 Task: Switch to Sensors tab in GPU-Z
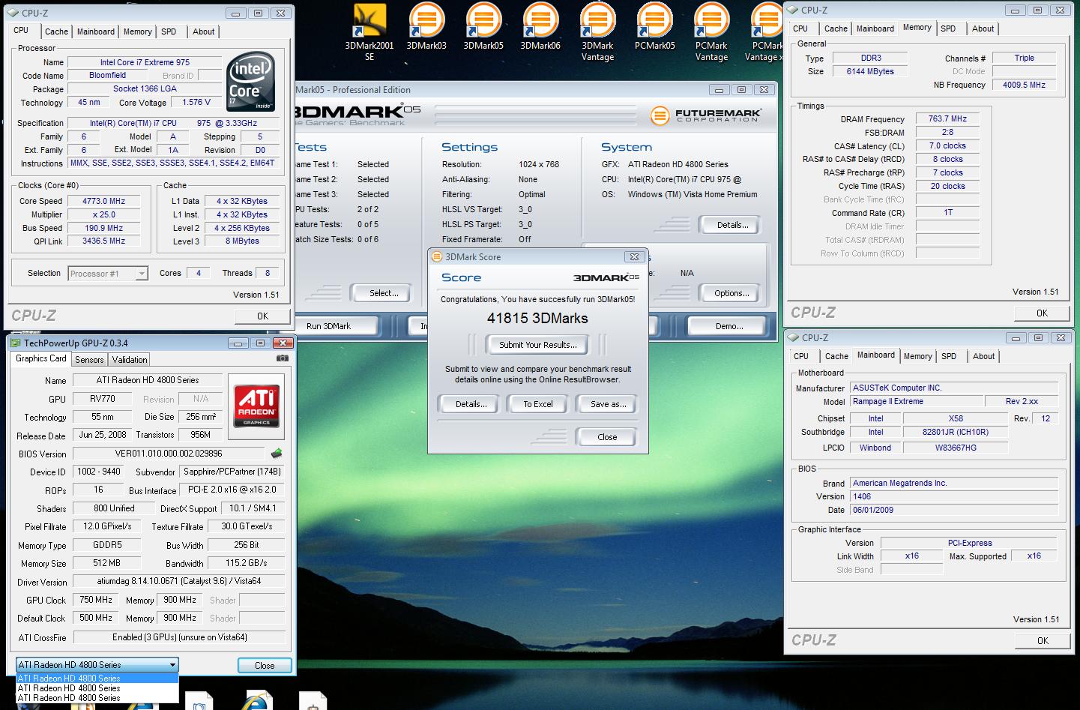pos(89,360)
